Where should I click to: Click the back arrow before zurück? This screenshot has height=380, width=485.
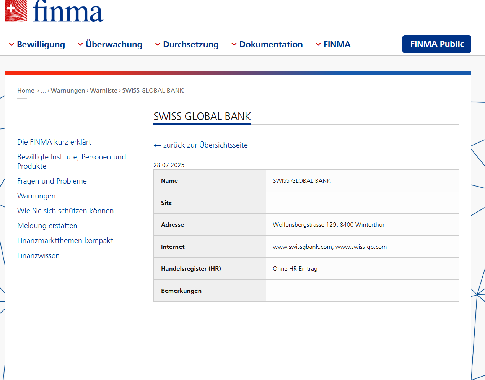(x=157, y=145)
